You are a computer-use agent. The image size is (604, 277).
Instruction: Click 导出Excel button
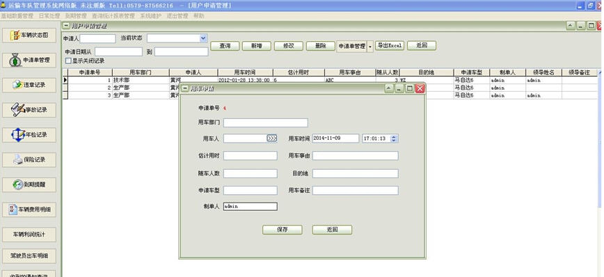390,45
